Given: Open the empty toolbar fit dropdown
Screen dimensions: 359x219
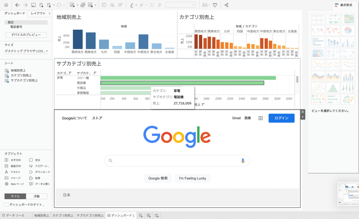Looking at the screenshot, I should pos(180,5).
